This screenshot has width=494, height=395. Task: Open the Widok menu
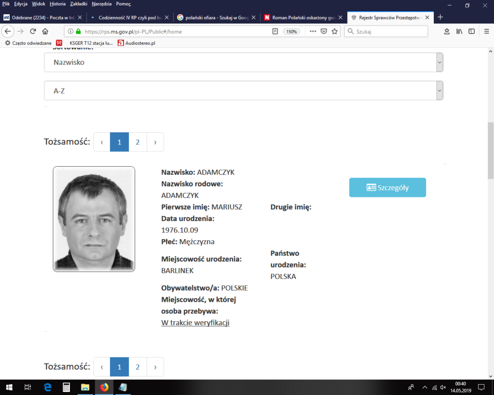39,4
